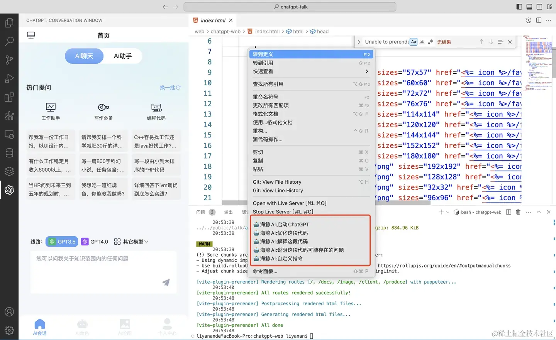Open the Search view in activity bar

point(9,41)
